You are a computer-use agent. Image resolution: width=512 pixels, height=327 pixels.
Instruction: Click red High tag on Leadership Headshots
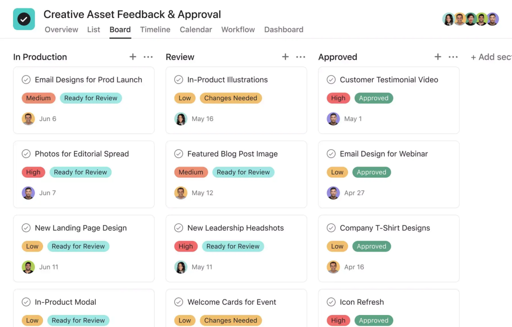pyautogui.click(x=186, y=246)
